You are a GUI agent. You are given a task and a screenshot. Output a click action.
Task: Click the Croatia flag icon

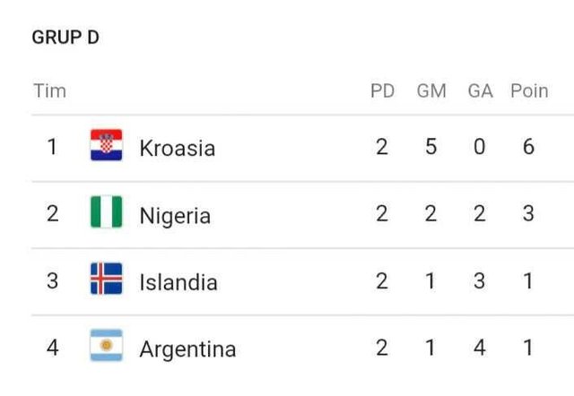tap(107, 146)
